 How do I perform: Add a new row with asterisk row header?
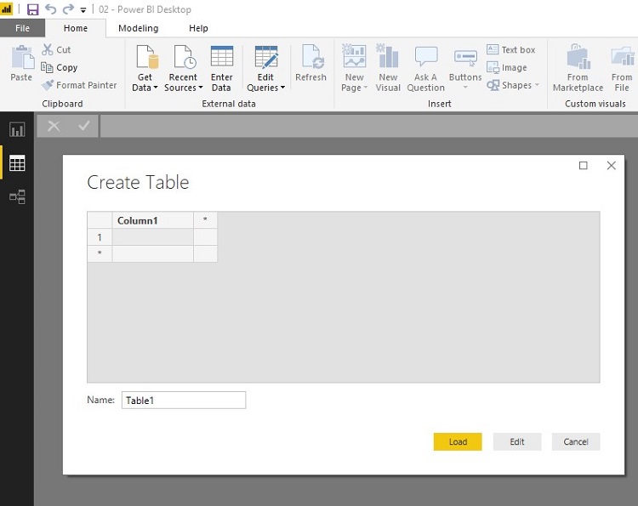[x=100, y=253]
